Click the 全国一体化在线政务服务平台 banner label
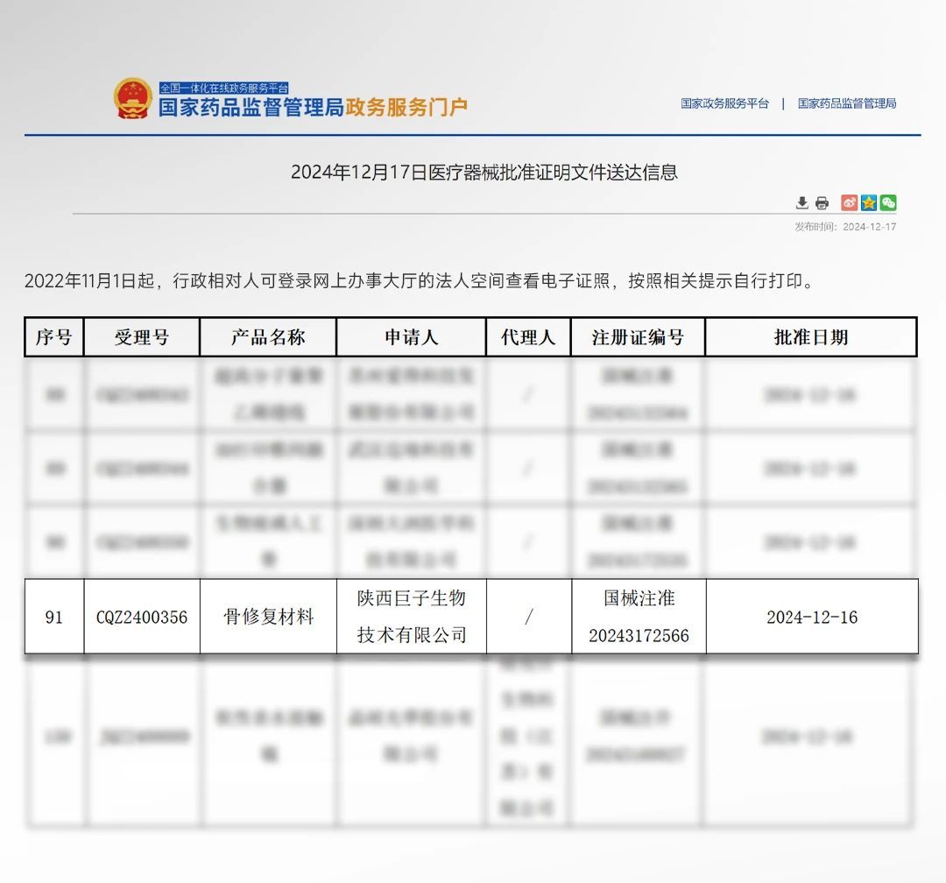946x883 pixels. pos(224,88)
